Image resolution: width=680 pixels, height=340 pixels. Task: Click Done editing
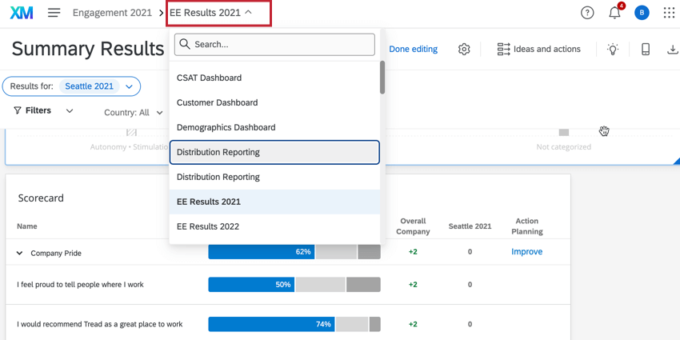(x=413, y=49)
